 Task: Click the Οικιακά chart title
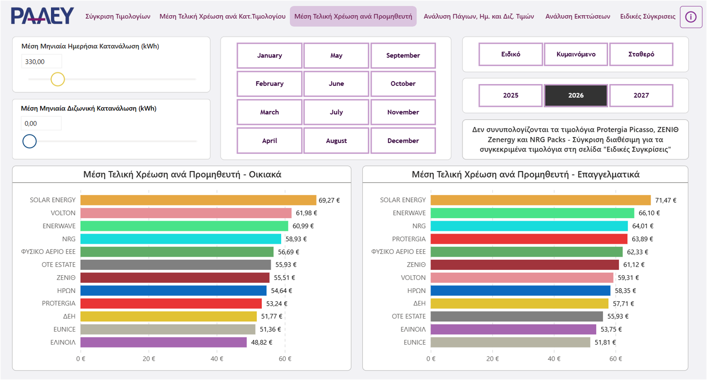click(182, 174)
